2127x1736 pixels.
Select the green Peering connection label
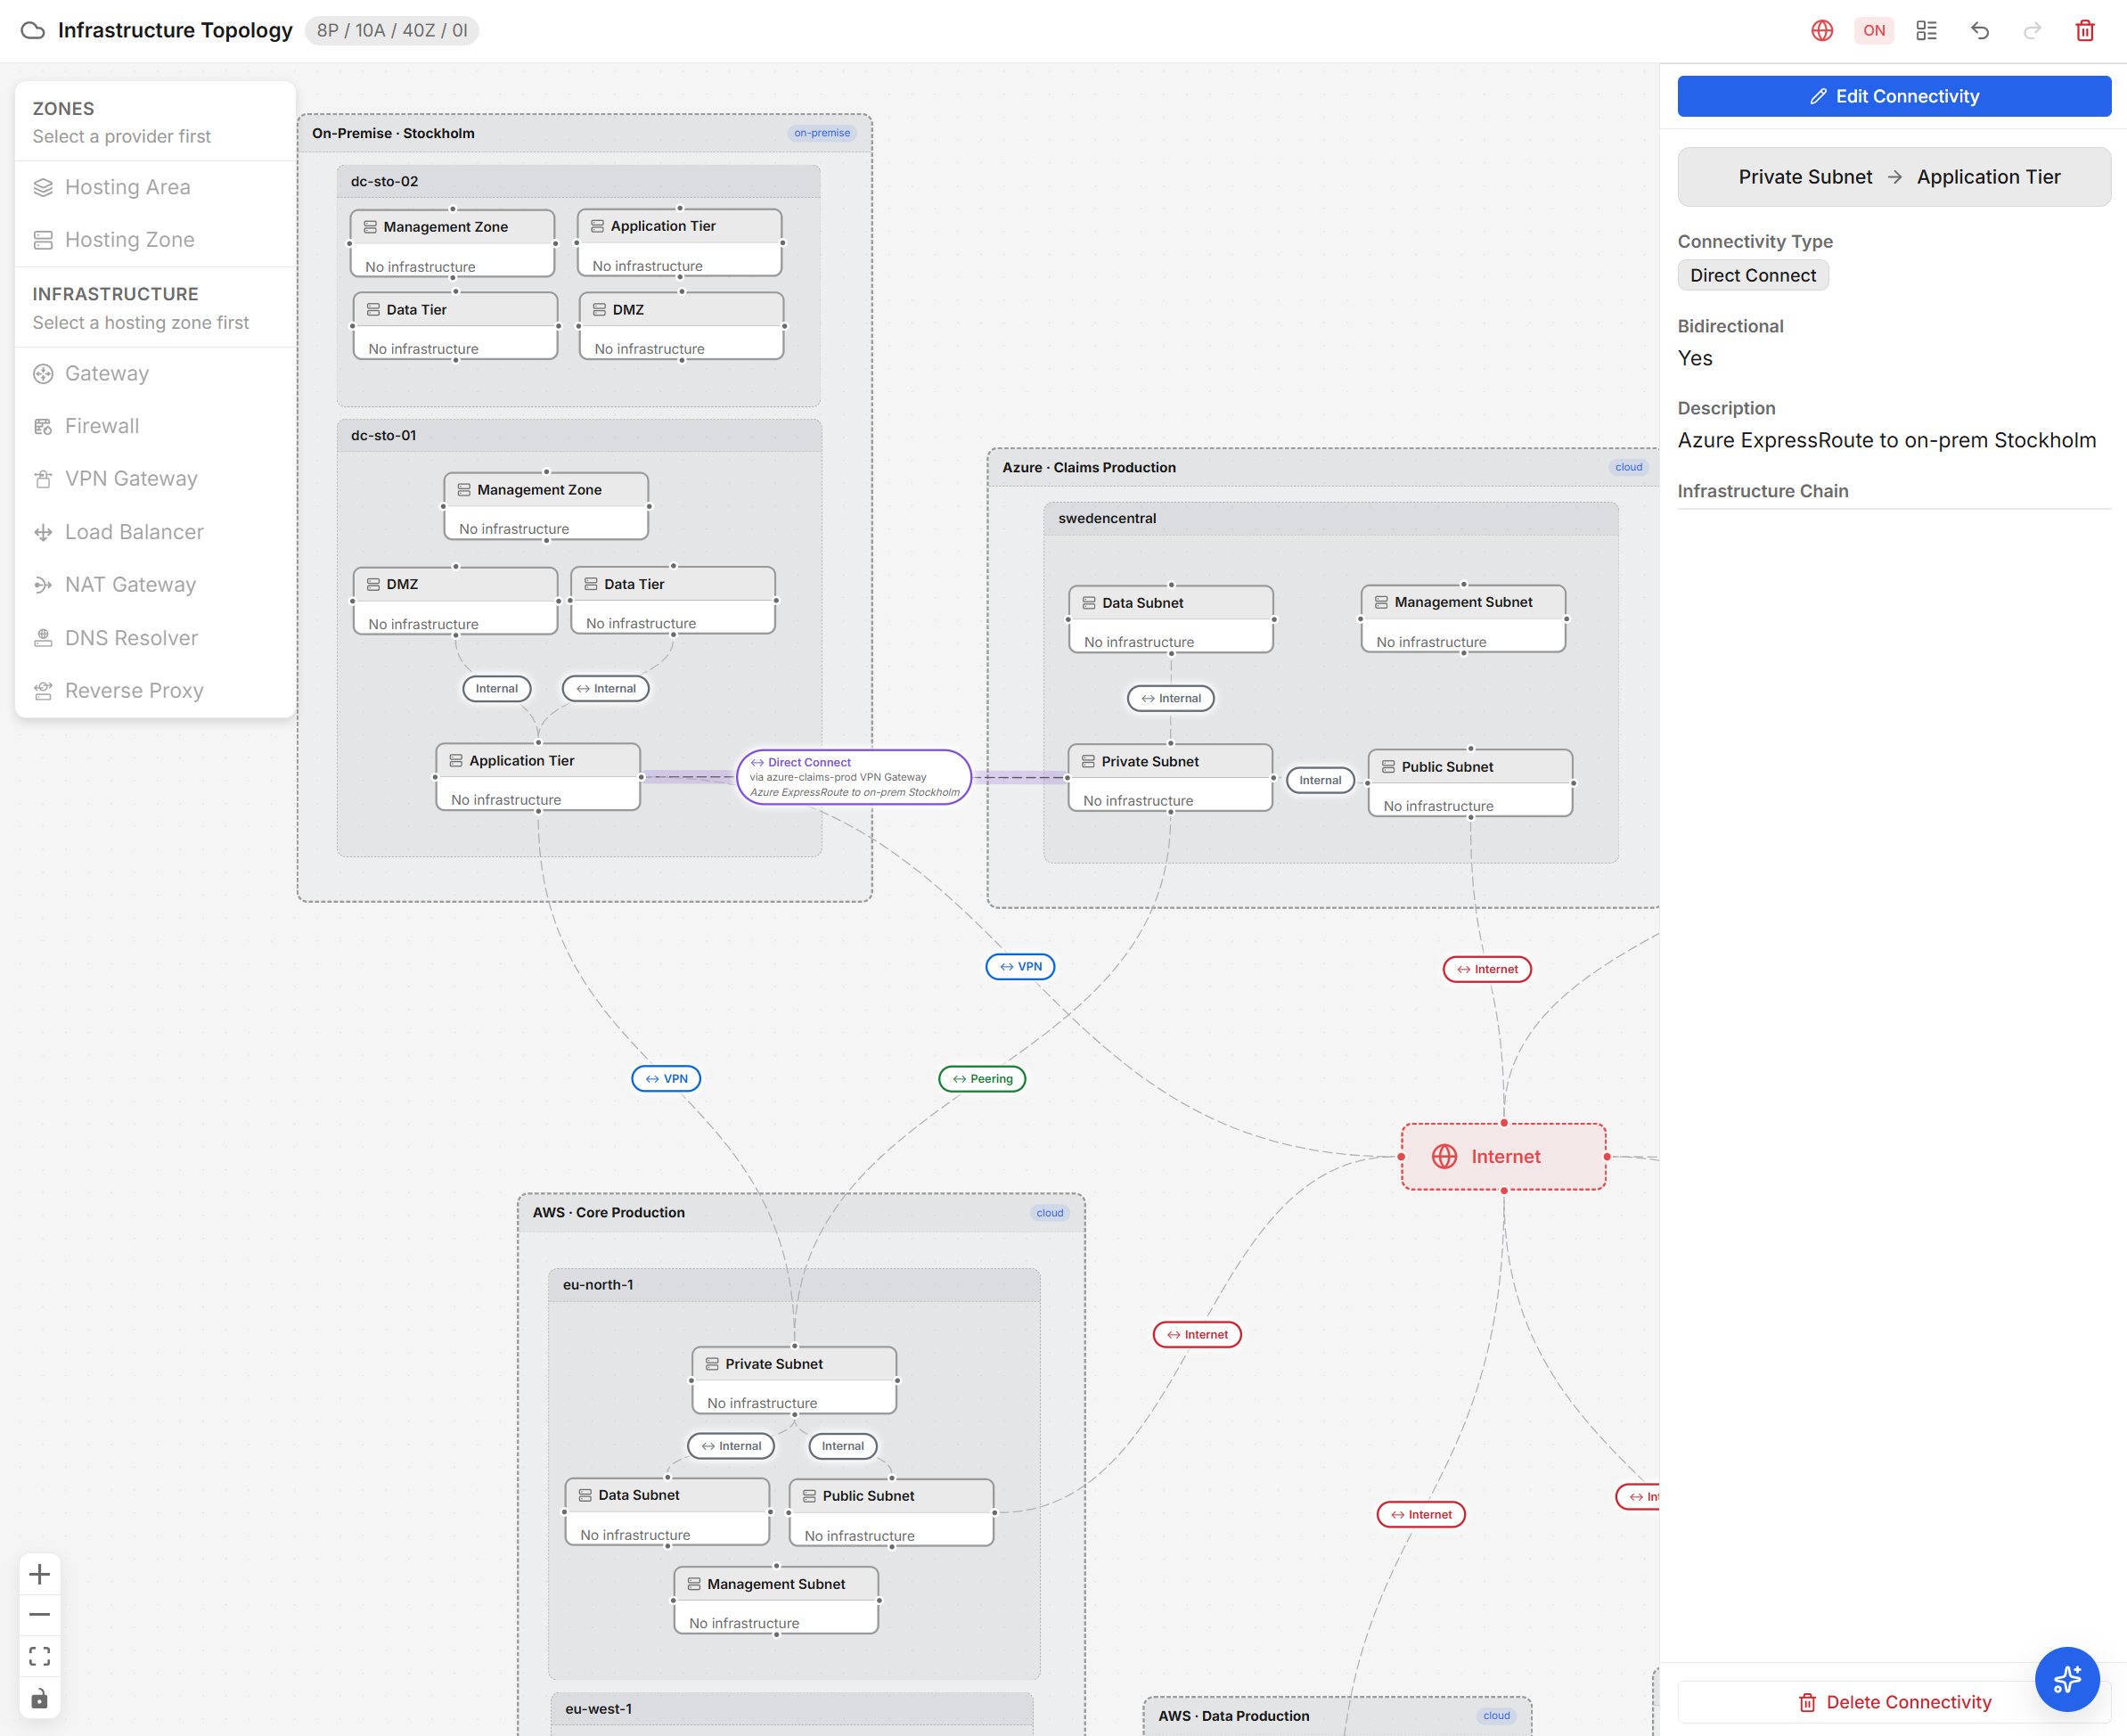coord(982,1078)
